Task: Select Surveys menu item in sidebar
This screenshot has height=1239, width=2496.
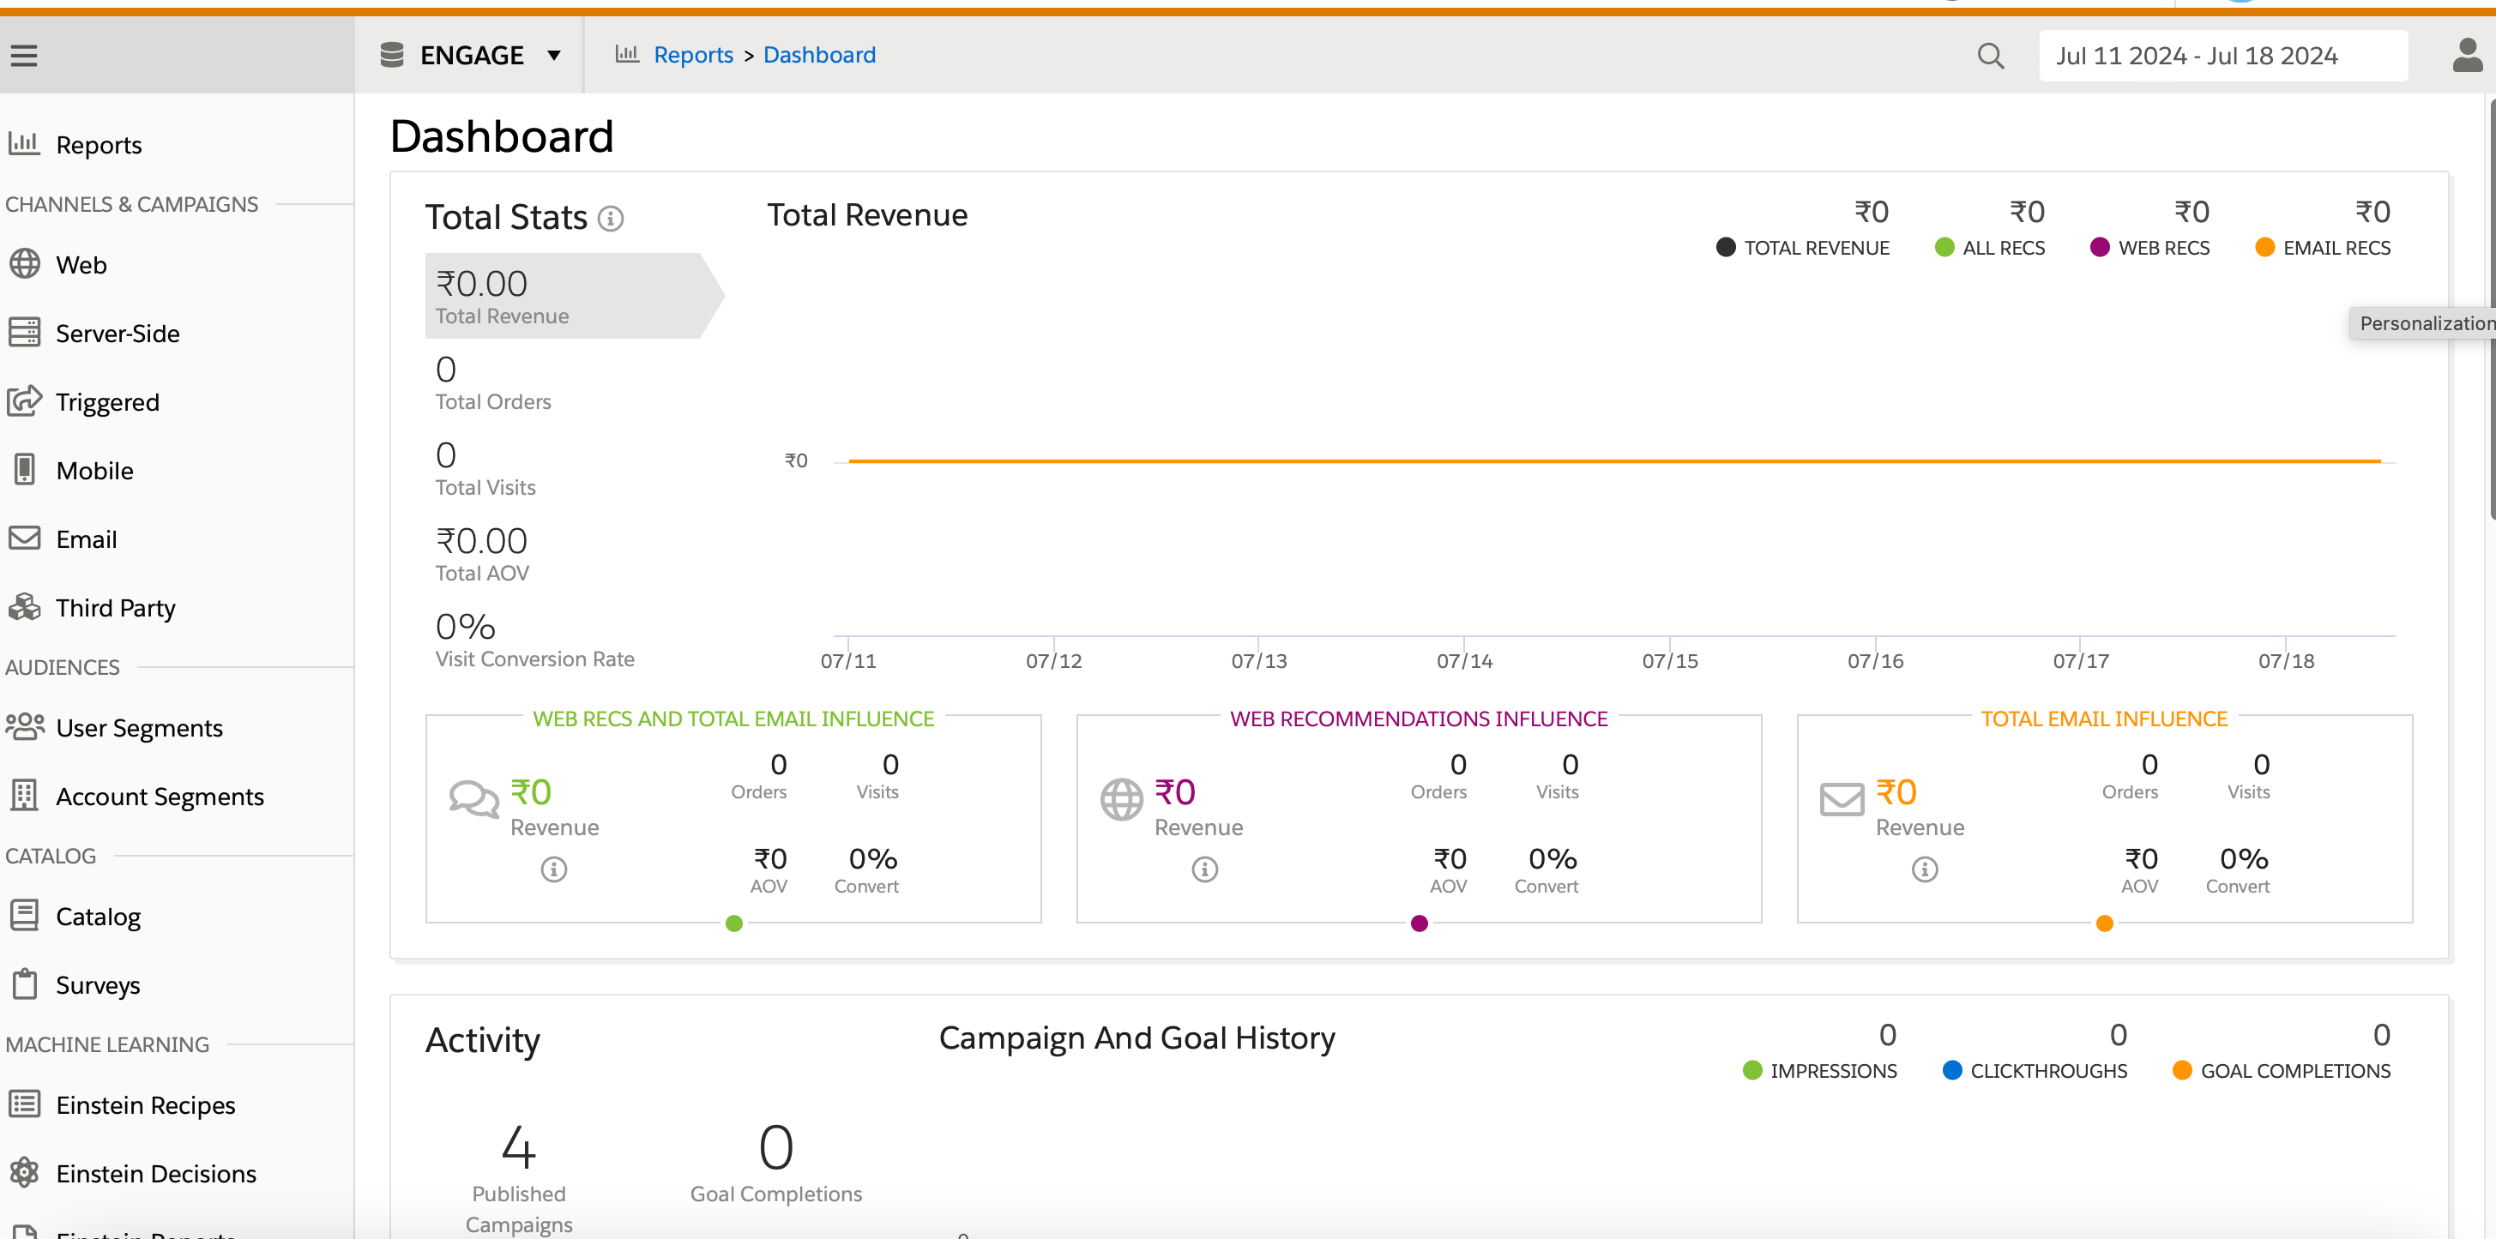Action: tap(97, 983)
